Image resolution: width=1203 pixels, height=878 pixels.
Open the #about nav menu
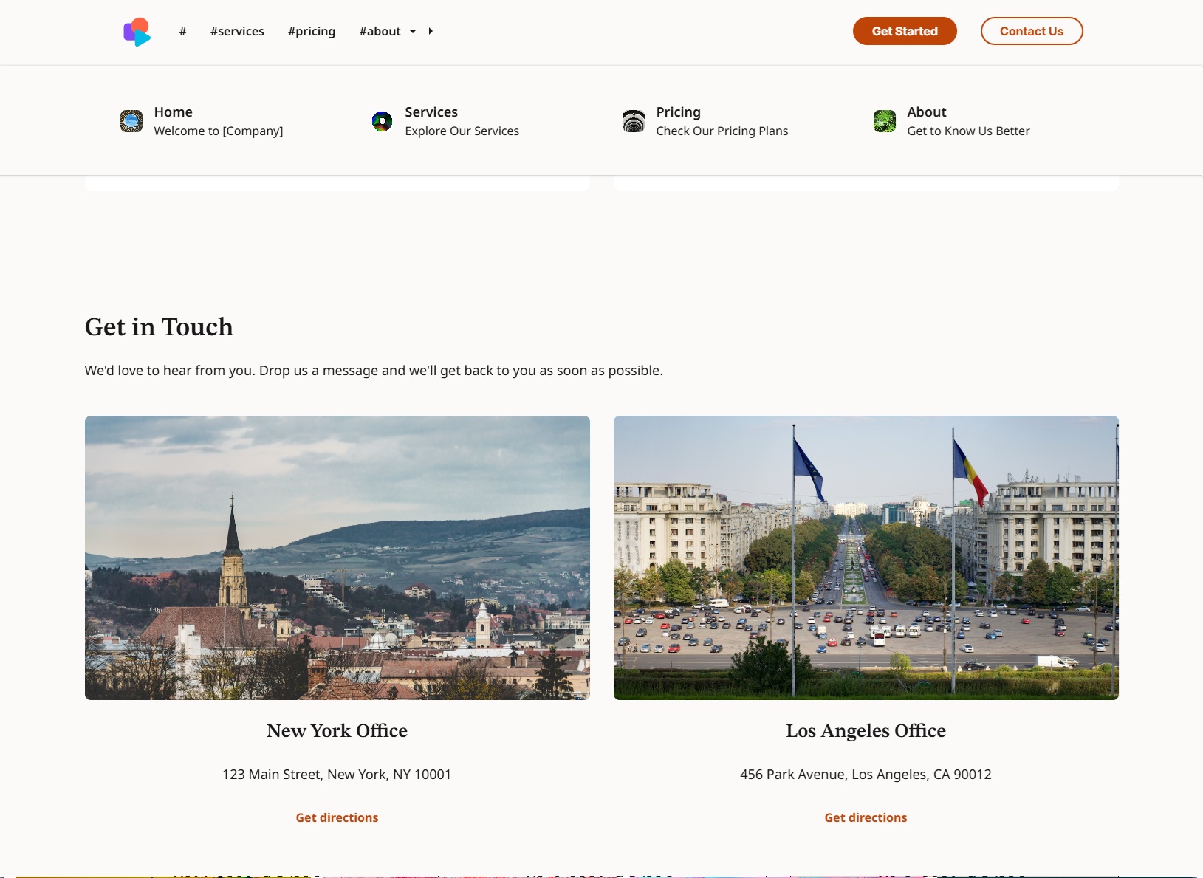click(x=380, y=31)
